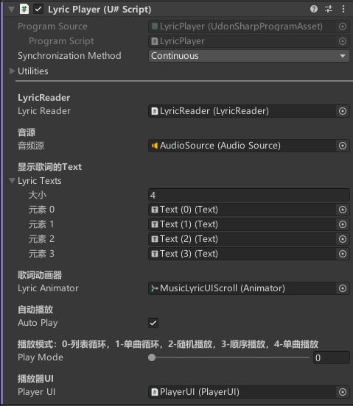Disable the Lyric Player component checkbox
Viewport: 353px width, 406px height.
[x=38, y=10]
